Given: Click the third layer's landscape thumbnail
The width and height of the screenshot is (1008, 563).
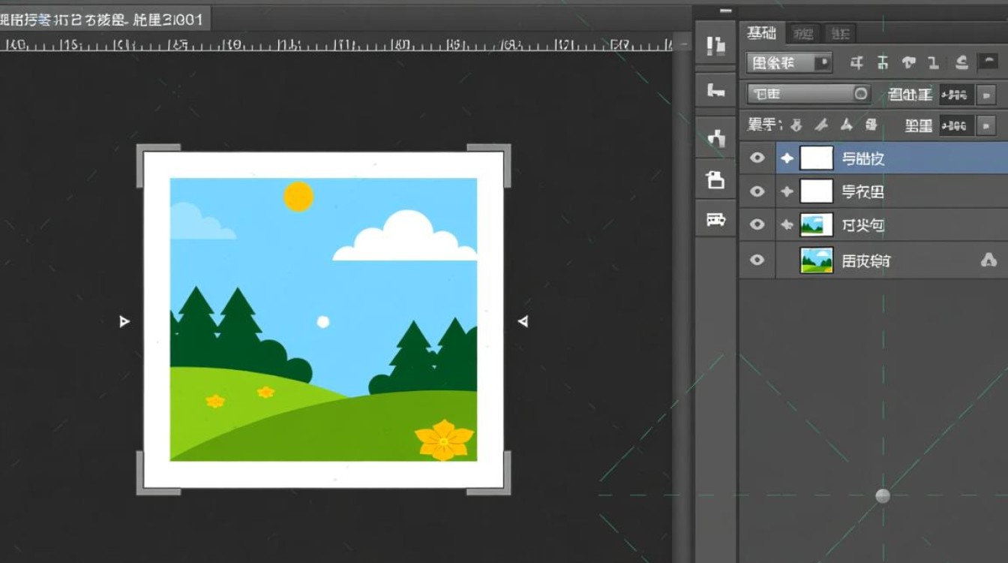Looking at the screenshot, I should click(816, 224).
